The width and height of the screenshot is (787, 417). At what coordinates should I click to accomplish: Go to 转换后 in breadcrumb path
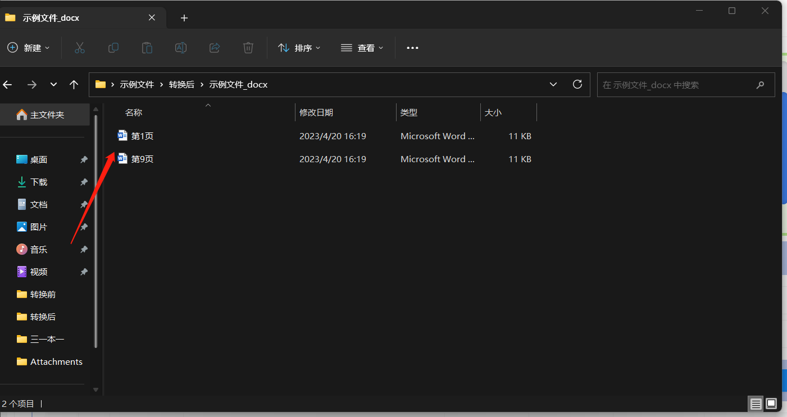coord(181,85)
